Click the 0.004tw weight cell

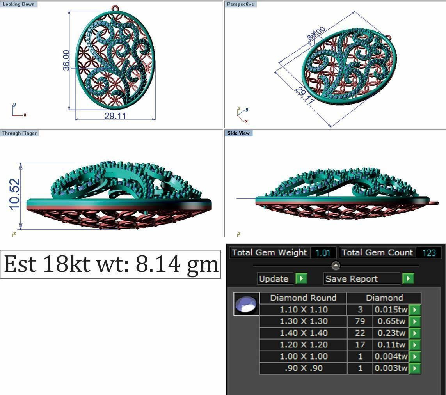point(391,356)
